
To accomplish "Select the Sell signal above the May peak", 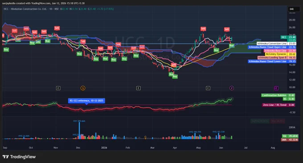I will tap(203, 29).
